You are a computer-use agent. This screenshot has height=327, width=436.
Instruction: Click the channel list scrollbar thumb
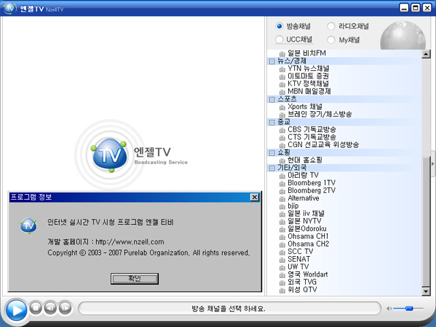(426, 221)
